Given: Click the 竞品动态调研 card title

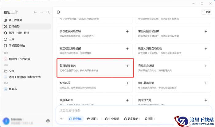Looking at the screenshot, I should [146, 66].
